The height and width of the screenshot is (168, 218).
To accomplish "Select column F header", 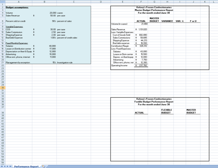I will click(x=141, y=2).
